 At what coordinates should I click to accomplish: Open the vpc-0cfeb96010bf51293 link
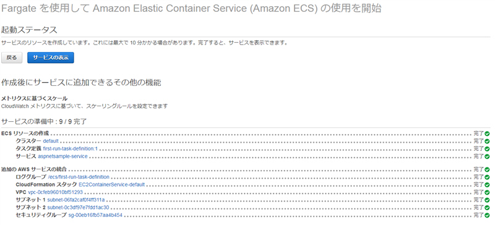point(55,192)
